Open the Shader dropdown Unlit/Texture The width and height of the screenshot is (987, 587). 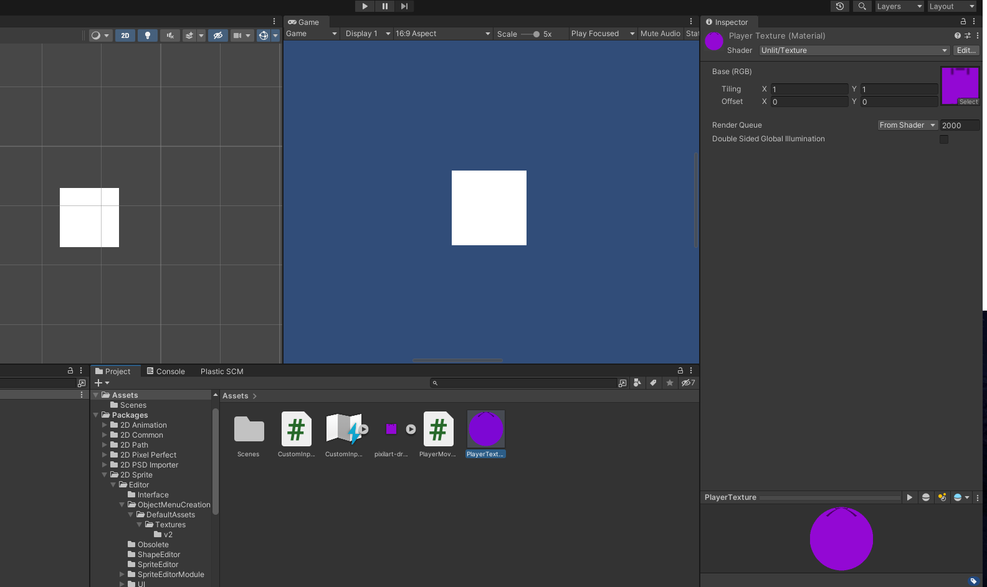tap(854, 50)
